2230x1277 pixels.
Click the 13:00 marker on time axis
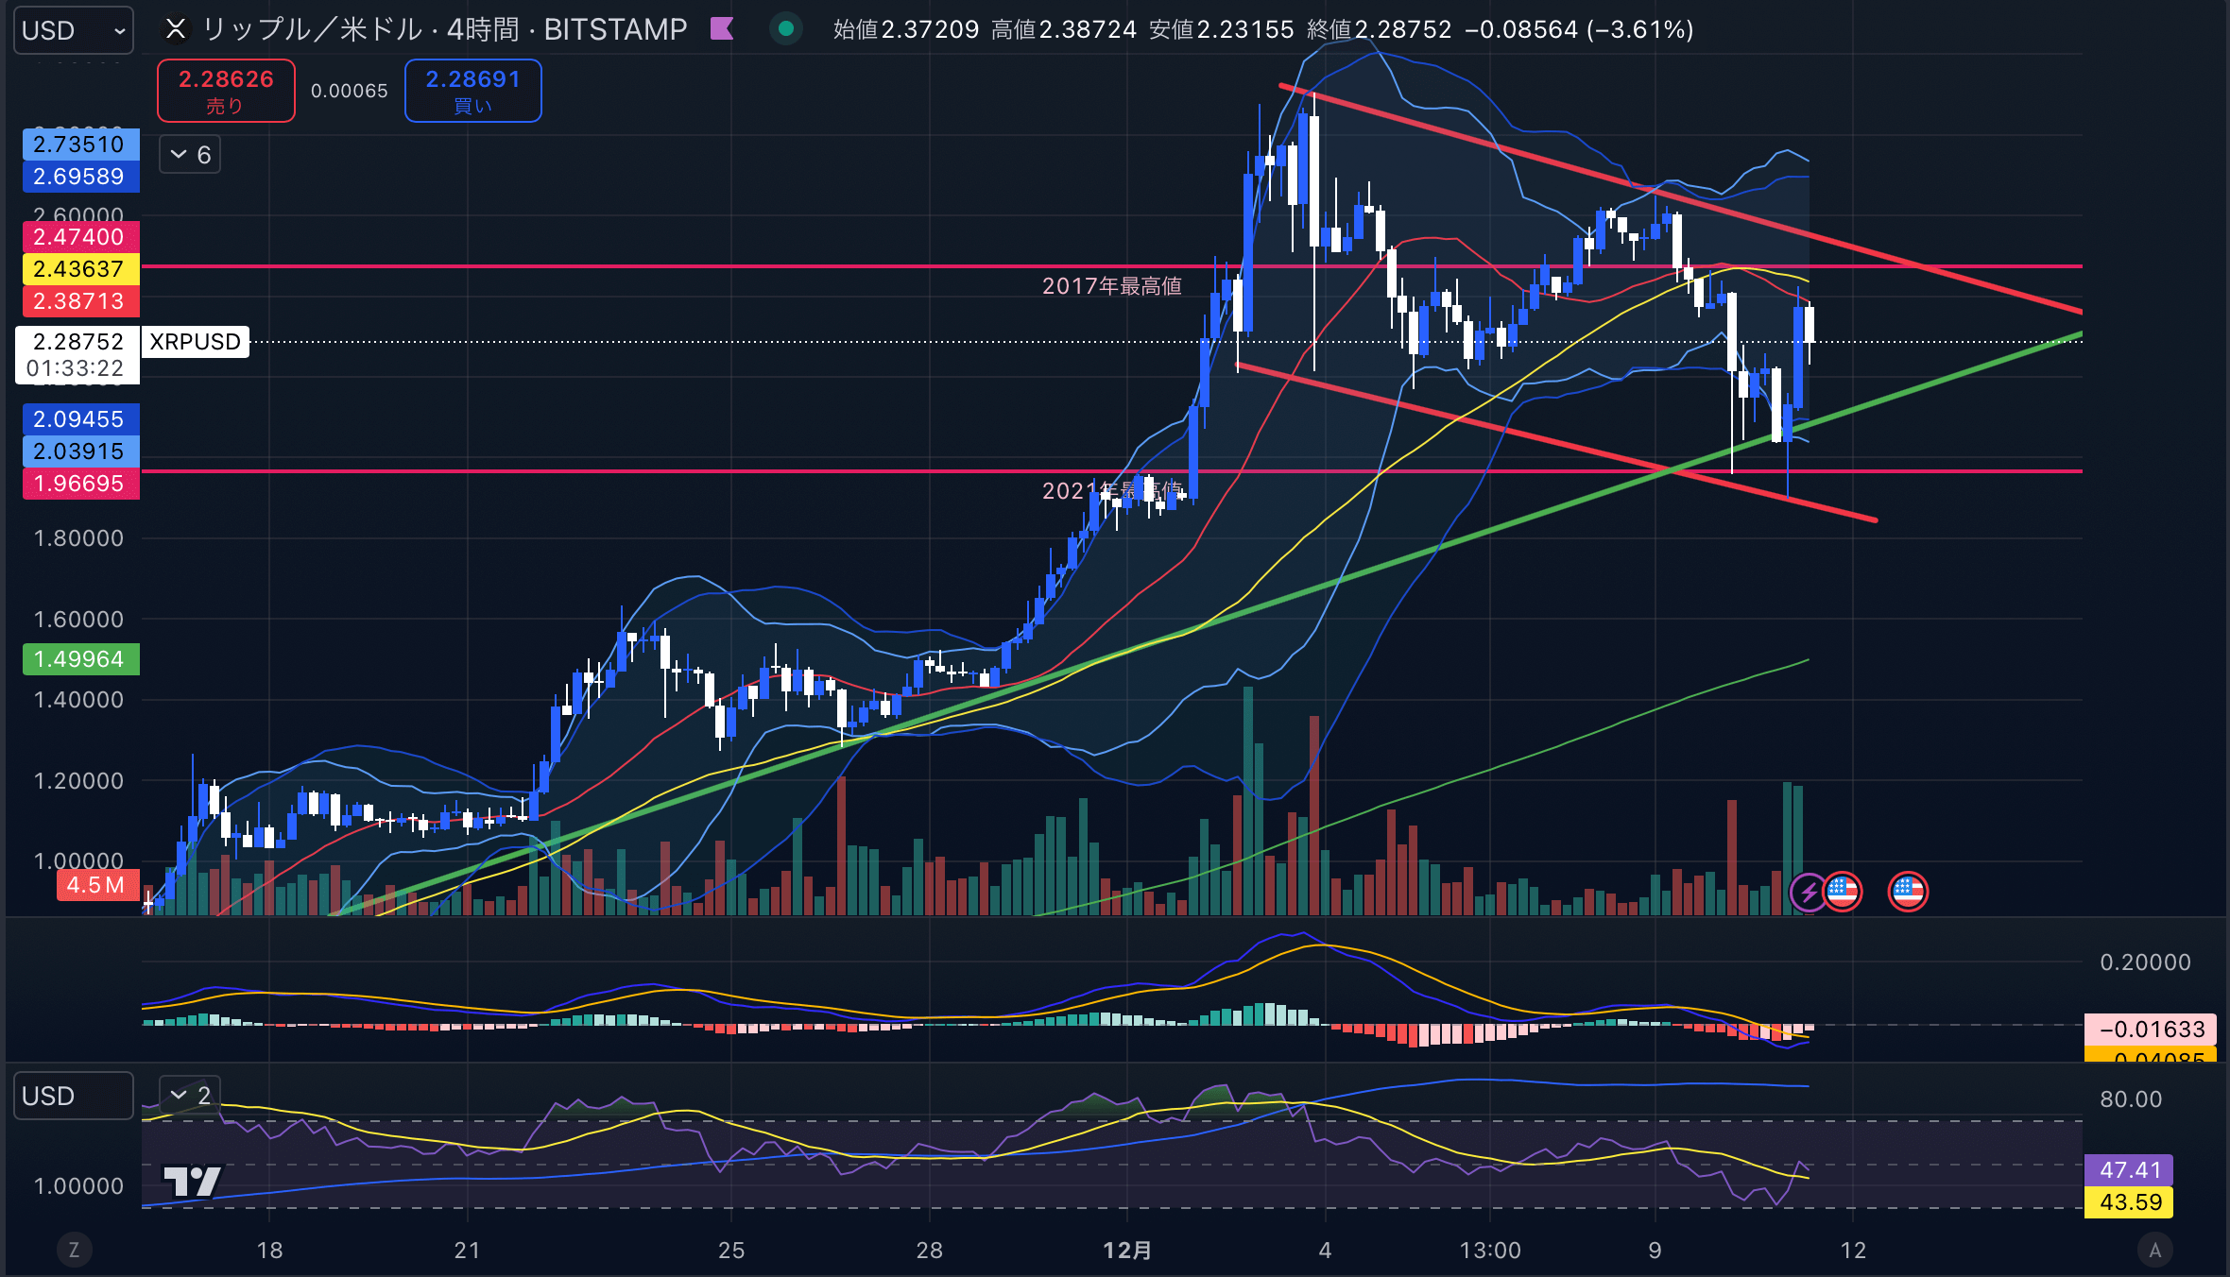point(1490,1251)
